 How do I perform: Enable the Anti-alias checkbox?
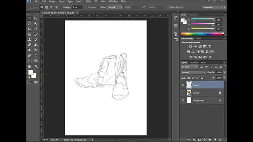[86, 7]
